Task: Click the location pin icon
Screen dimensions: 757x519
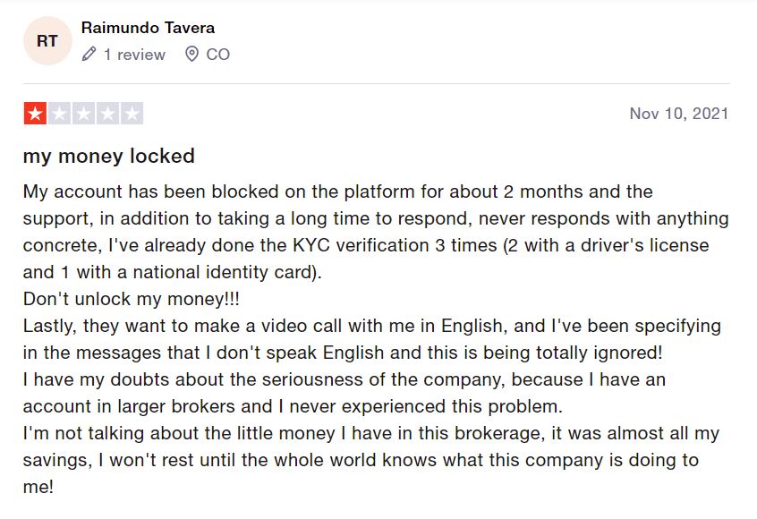Action: [191, 54]
